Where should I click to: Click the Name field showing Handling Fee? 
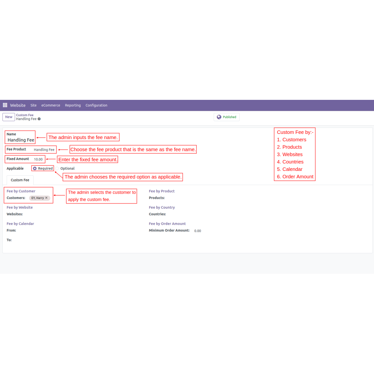pos(21,140)
